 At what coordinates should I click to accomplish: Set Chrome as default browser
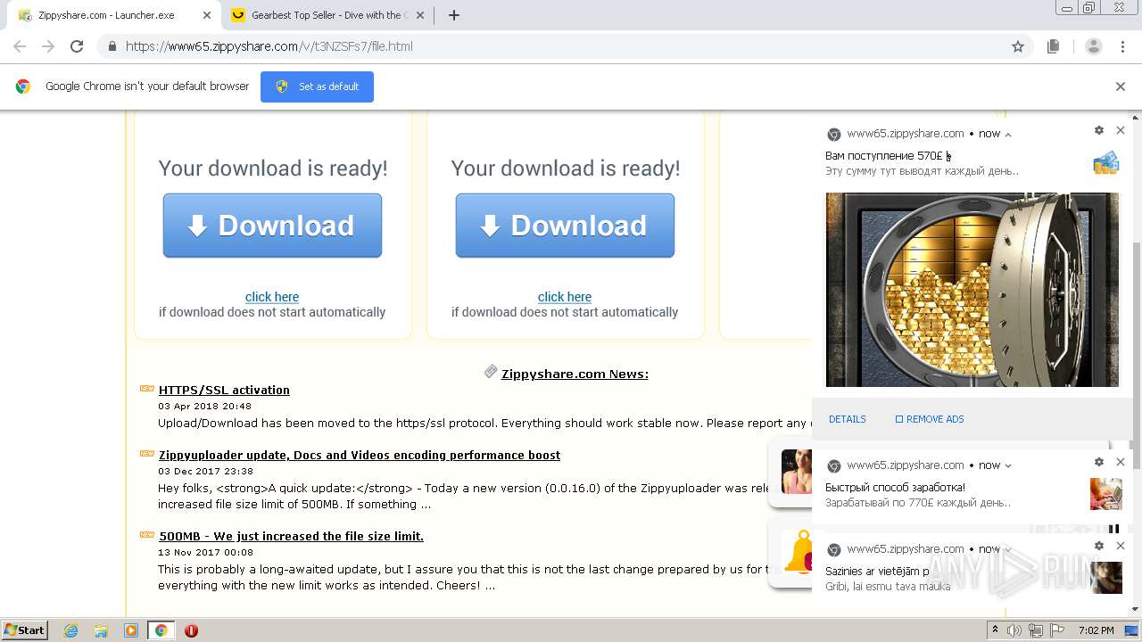click(317, 86)
